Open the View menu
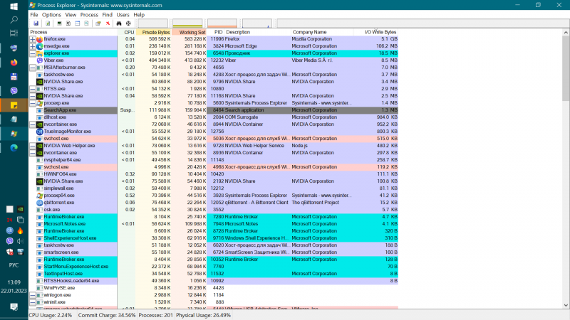The width and height of the screenshot is (570, 320). [x=71, y=15]
